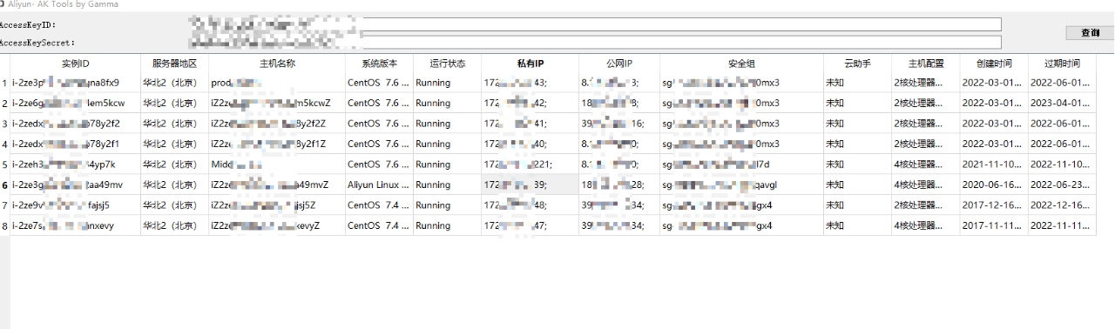Click creation date 2017-12-16
This screenshot has height=329, width=1115.
[994, 205]
